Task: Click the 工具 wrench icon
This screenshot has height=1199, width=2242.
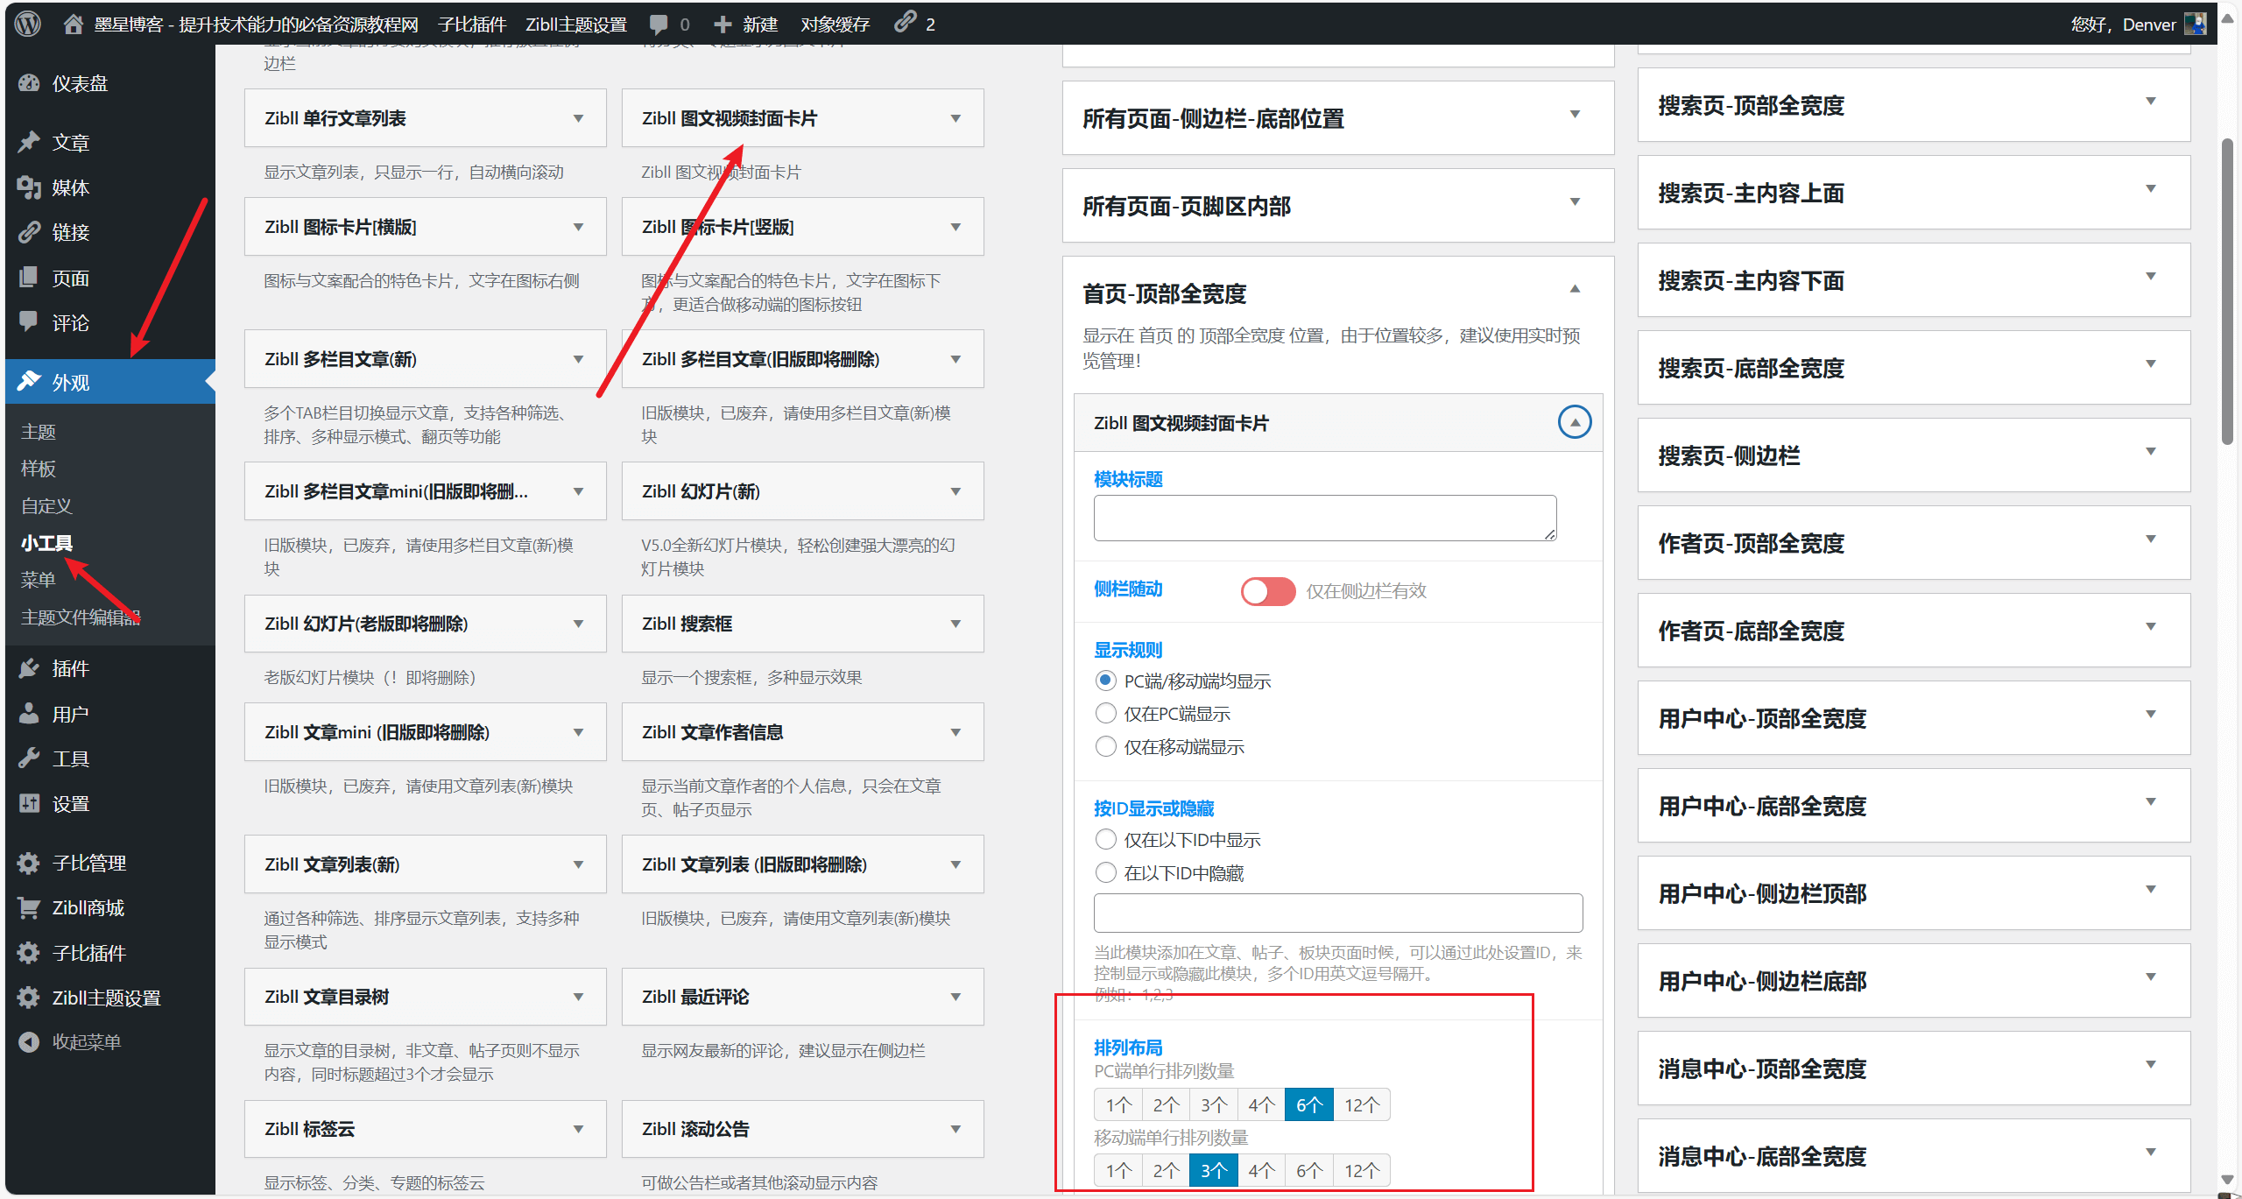Action: tap(29, 758)
